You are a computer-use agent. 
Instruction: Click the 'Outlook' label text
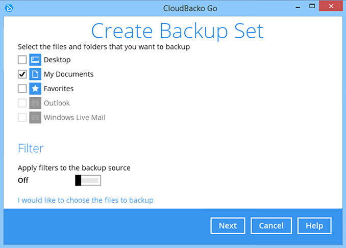click(x=57, y=103)
